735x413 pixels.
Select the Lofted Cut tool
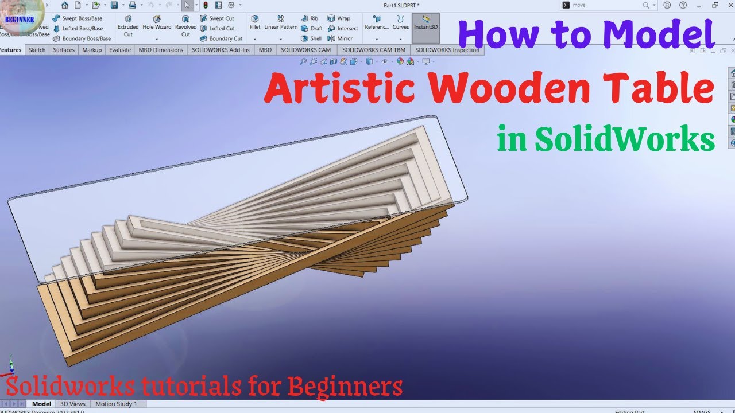pos(217,28)
